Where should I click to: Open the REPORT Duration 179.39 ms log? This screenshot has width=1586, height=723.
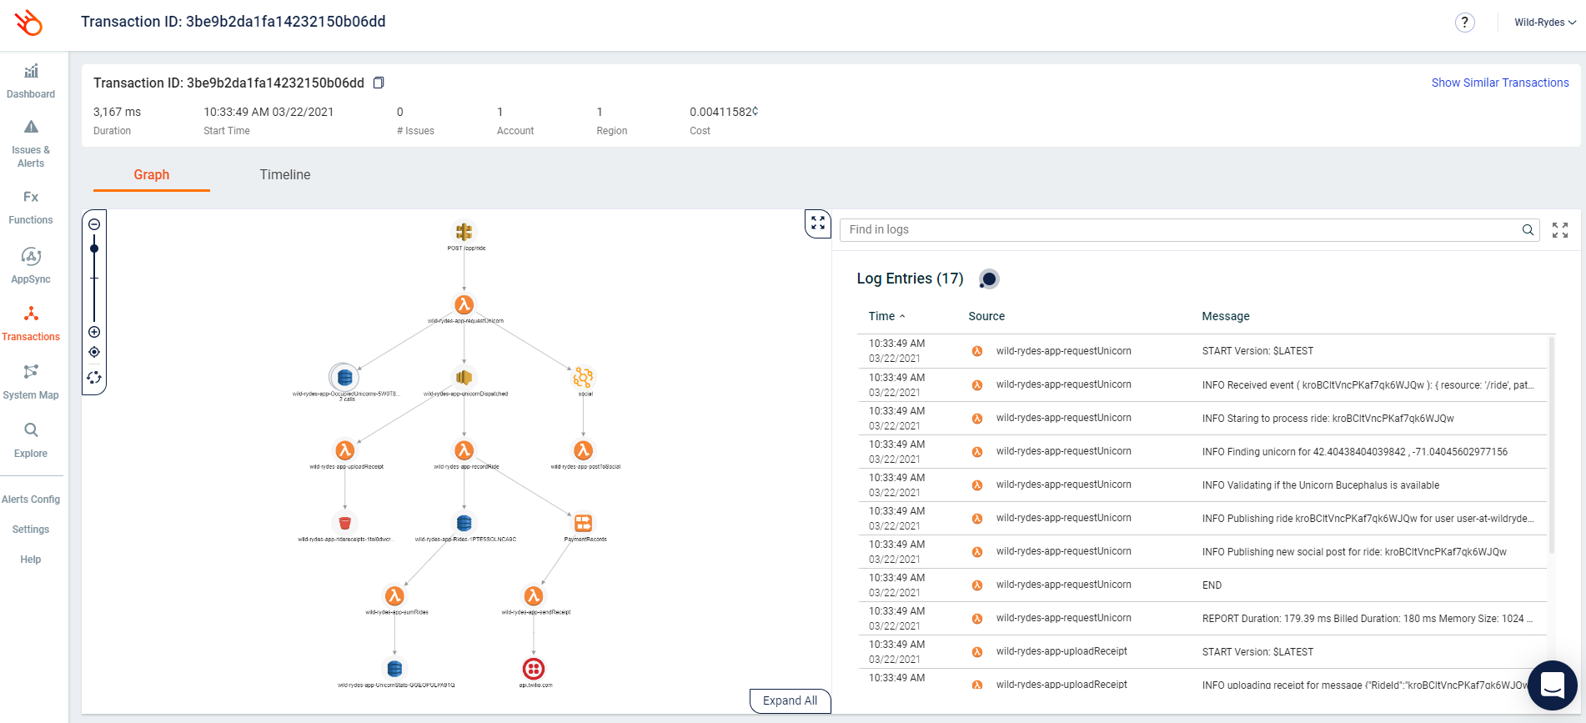coord(1202,619)
